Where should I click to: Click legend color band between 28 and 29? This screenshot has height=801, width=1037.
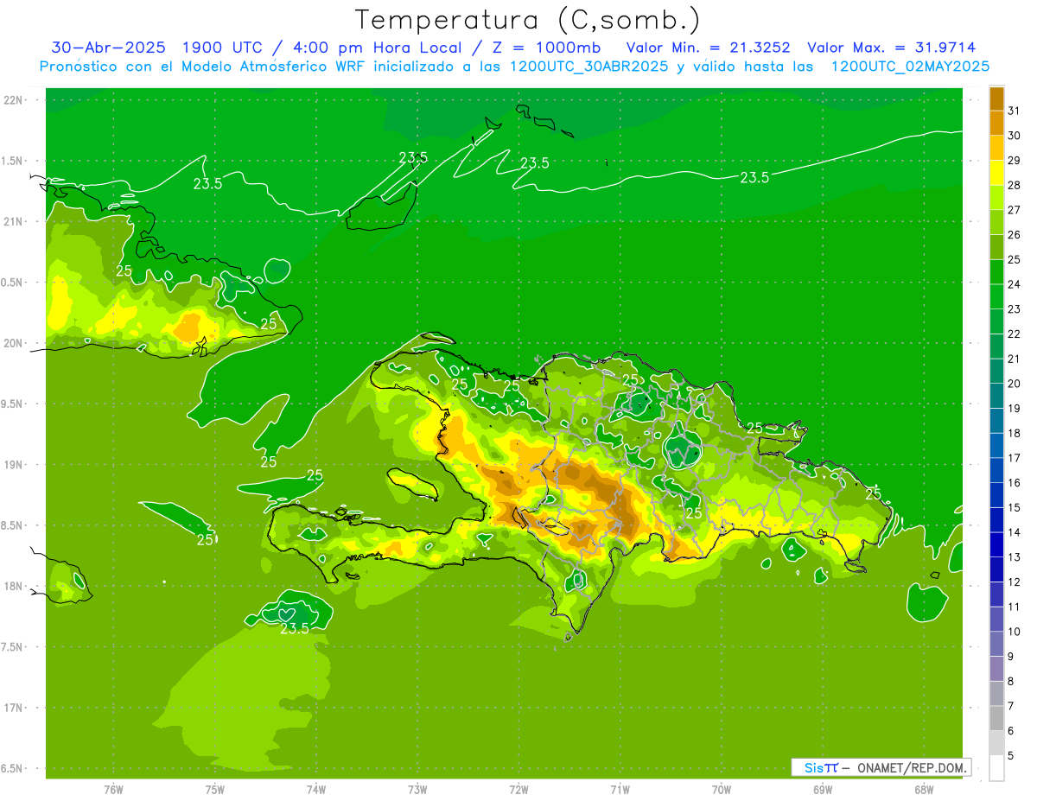(996, 173)
